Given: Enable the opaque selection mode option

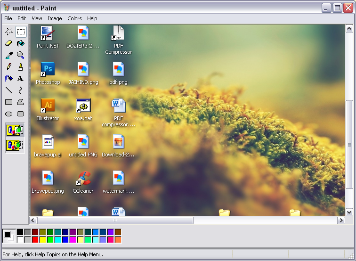Looking at the screenshot, I should (x=15, y=130).
